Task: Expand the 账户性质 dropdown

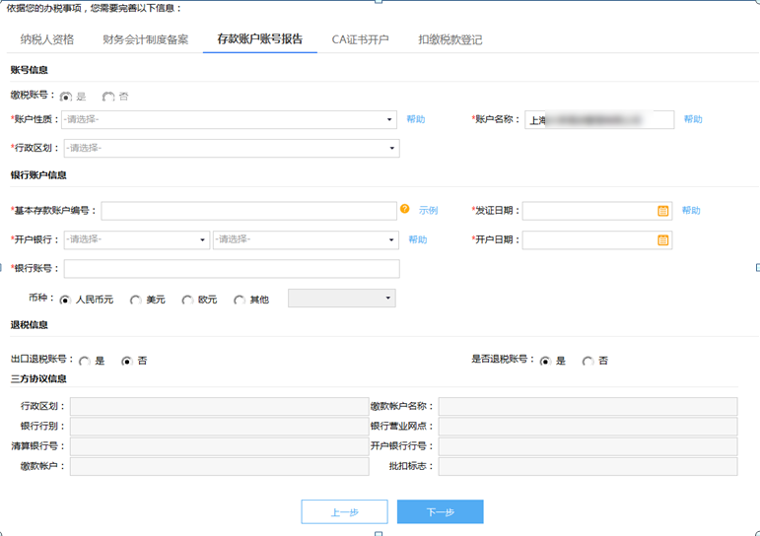Action: 231,119
